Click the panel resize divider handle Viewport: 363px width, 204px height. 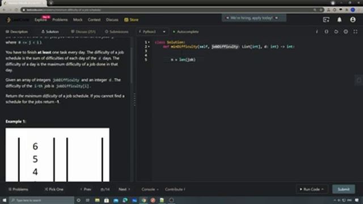point(134,100)
